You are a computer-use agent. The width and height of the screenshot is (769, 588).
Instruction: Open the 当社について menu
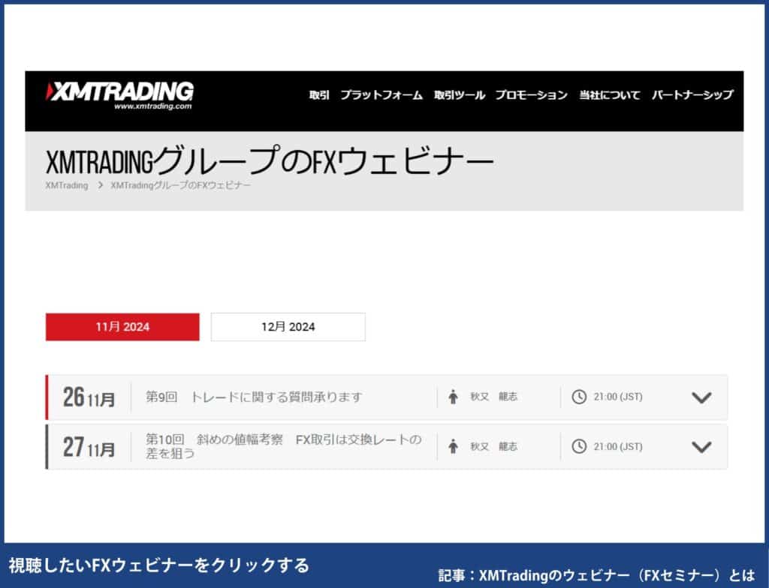pos(610,95)
